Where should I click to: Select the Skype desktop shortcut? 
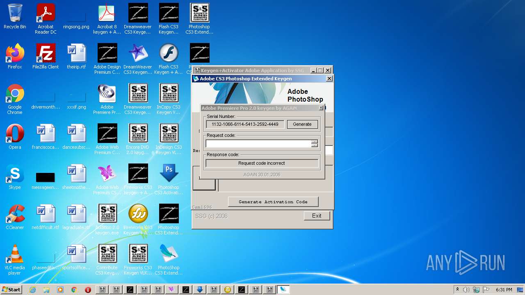15,177
